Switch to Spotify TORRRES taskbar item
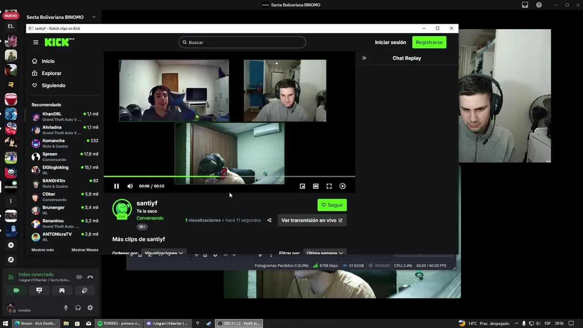583x328 pixels. 119,323
